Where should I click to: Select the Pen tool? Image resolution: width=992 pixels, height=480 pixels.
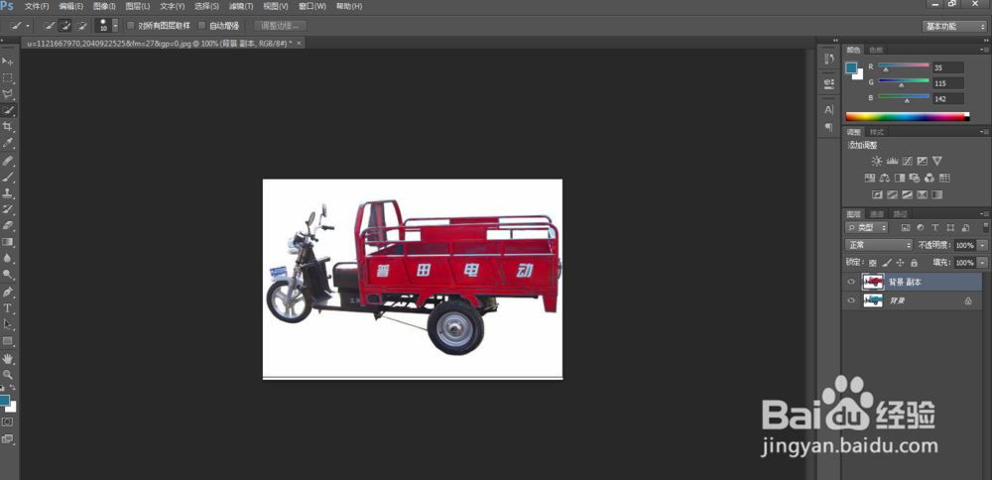(8, 293)
